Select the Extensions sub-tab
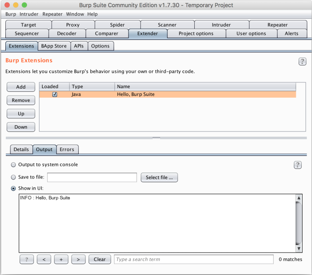 click(22, 46)
